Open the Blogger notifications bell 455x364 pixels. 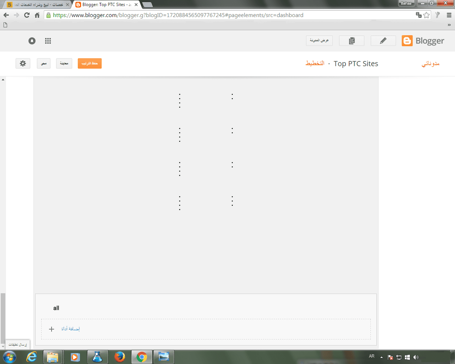[32, 41]
